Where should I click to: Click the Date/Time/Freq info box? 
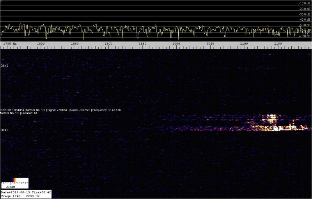pos(26,194)
